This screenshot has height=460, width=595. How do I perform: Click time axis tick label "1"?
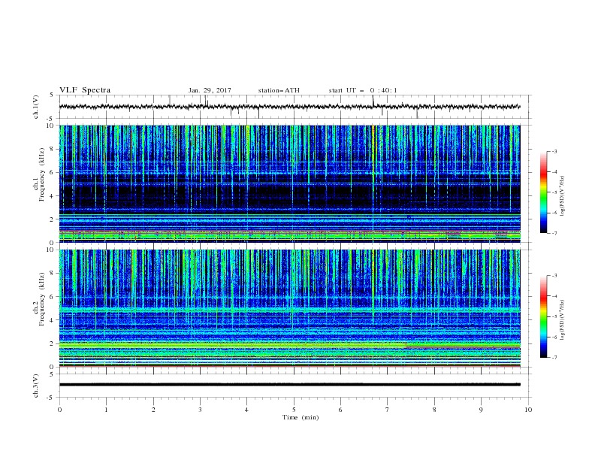point(106,410)
